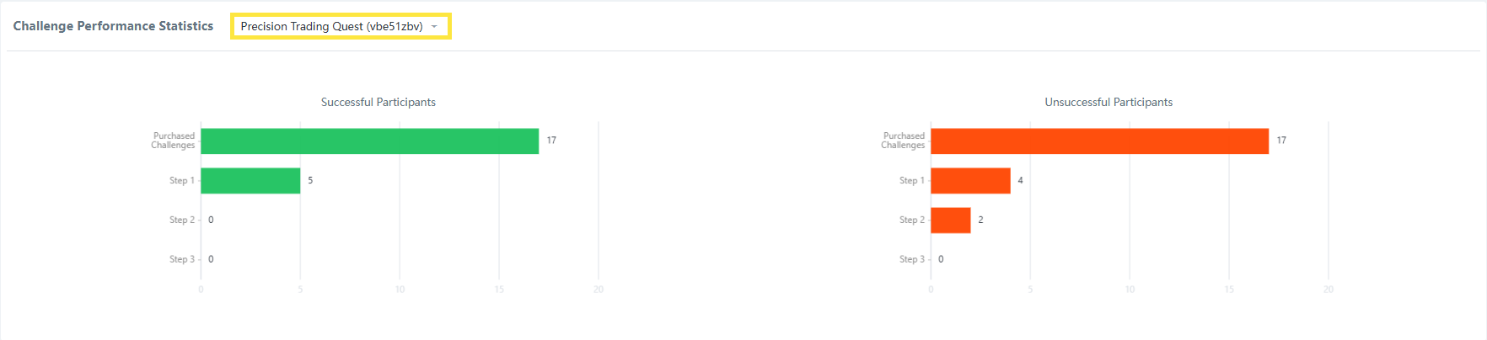Screen dimensions: 1487x340
Task: Select the orange Step 1 bar
Action: 970,181
